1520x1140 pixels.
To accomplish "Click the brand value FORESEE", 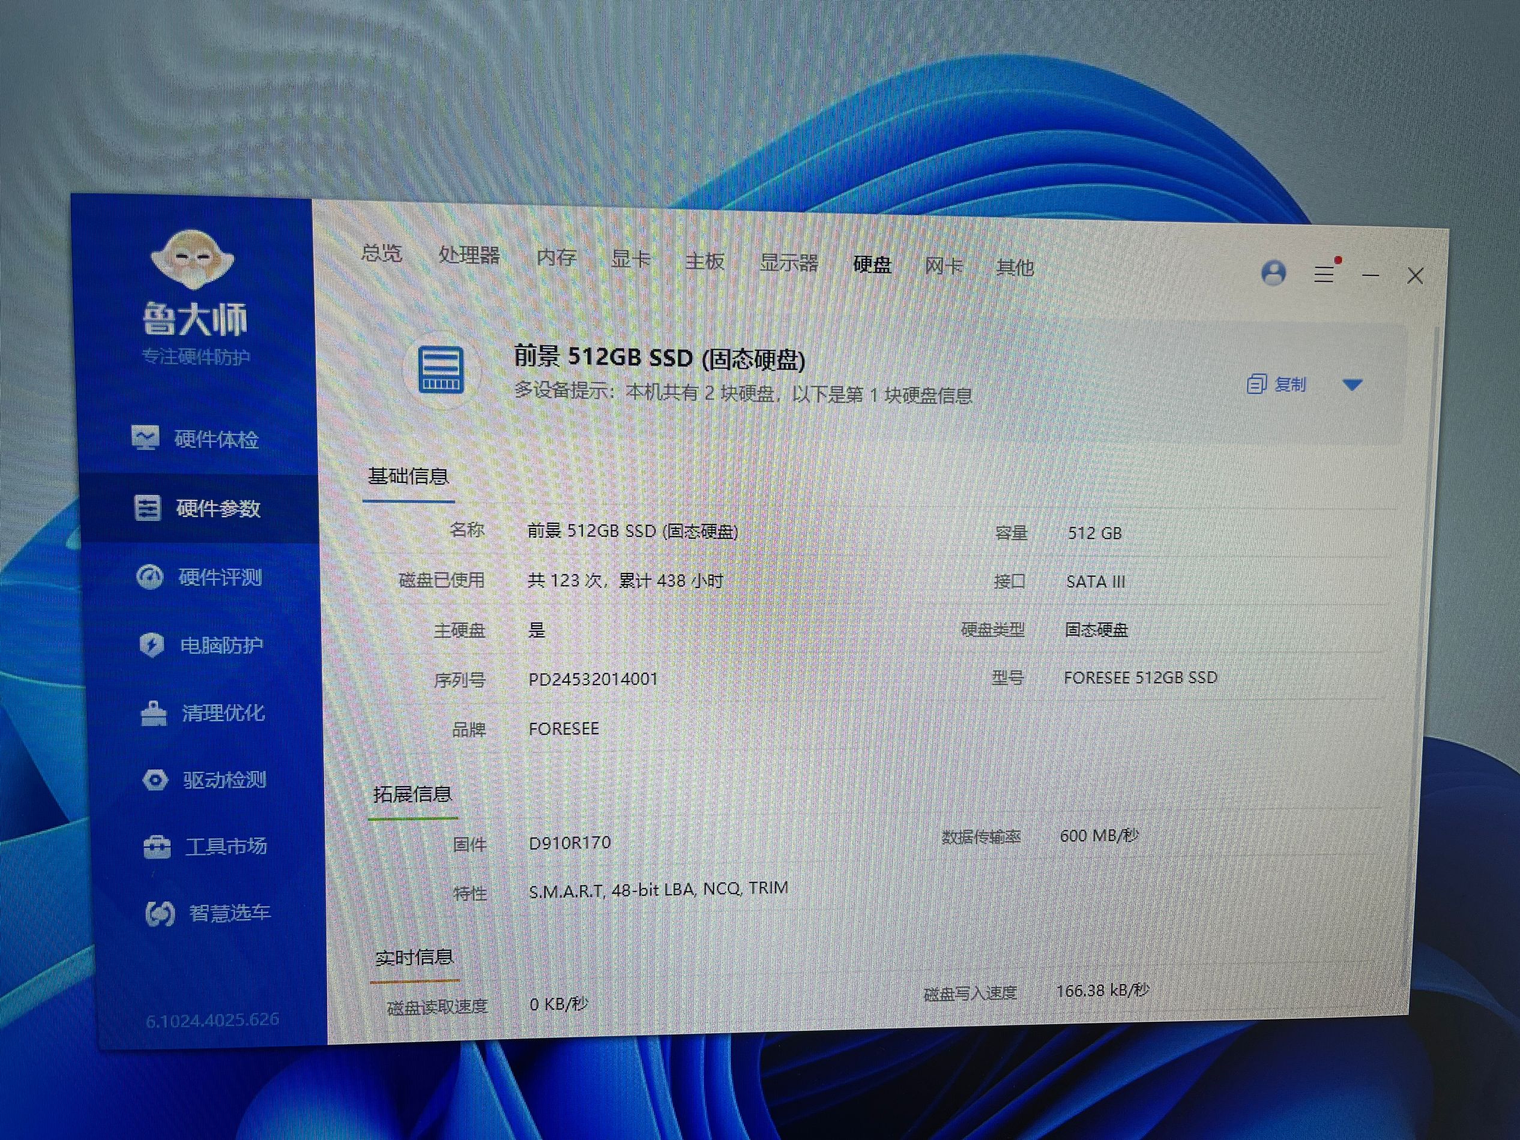I will [564, 728].
